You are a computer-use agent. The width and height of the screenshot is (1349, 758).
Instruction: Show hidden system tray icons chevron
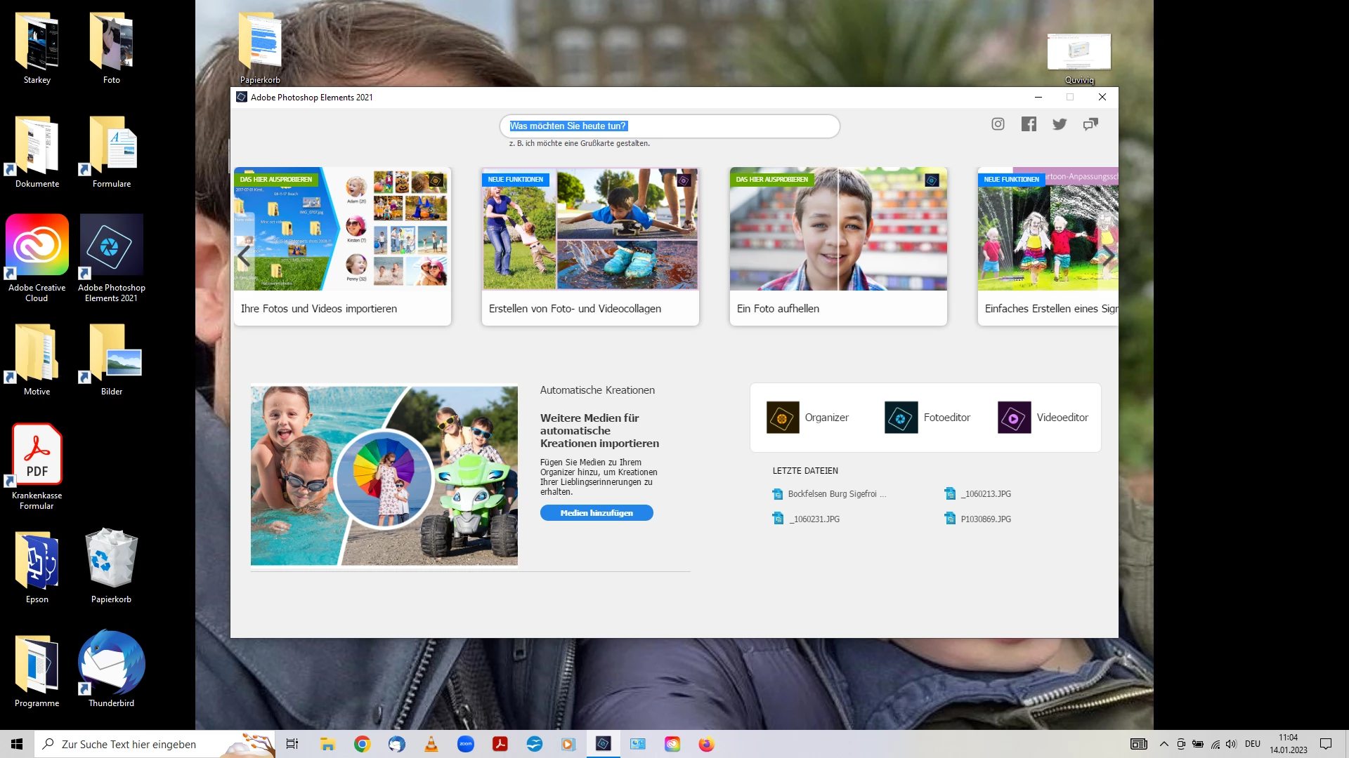[1164, 744]
